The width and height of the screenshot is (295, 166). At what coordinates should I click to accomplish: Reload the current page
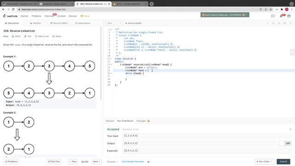pos(13,9)
